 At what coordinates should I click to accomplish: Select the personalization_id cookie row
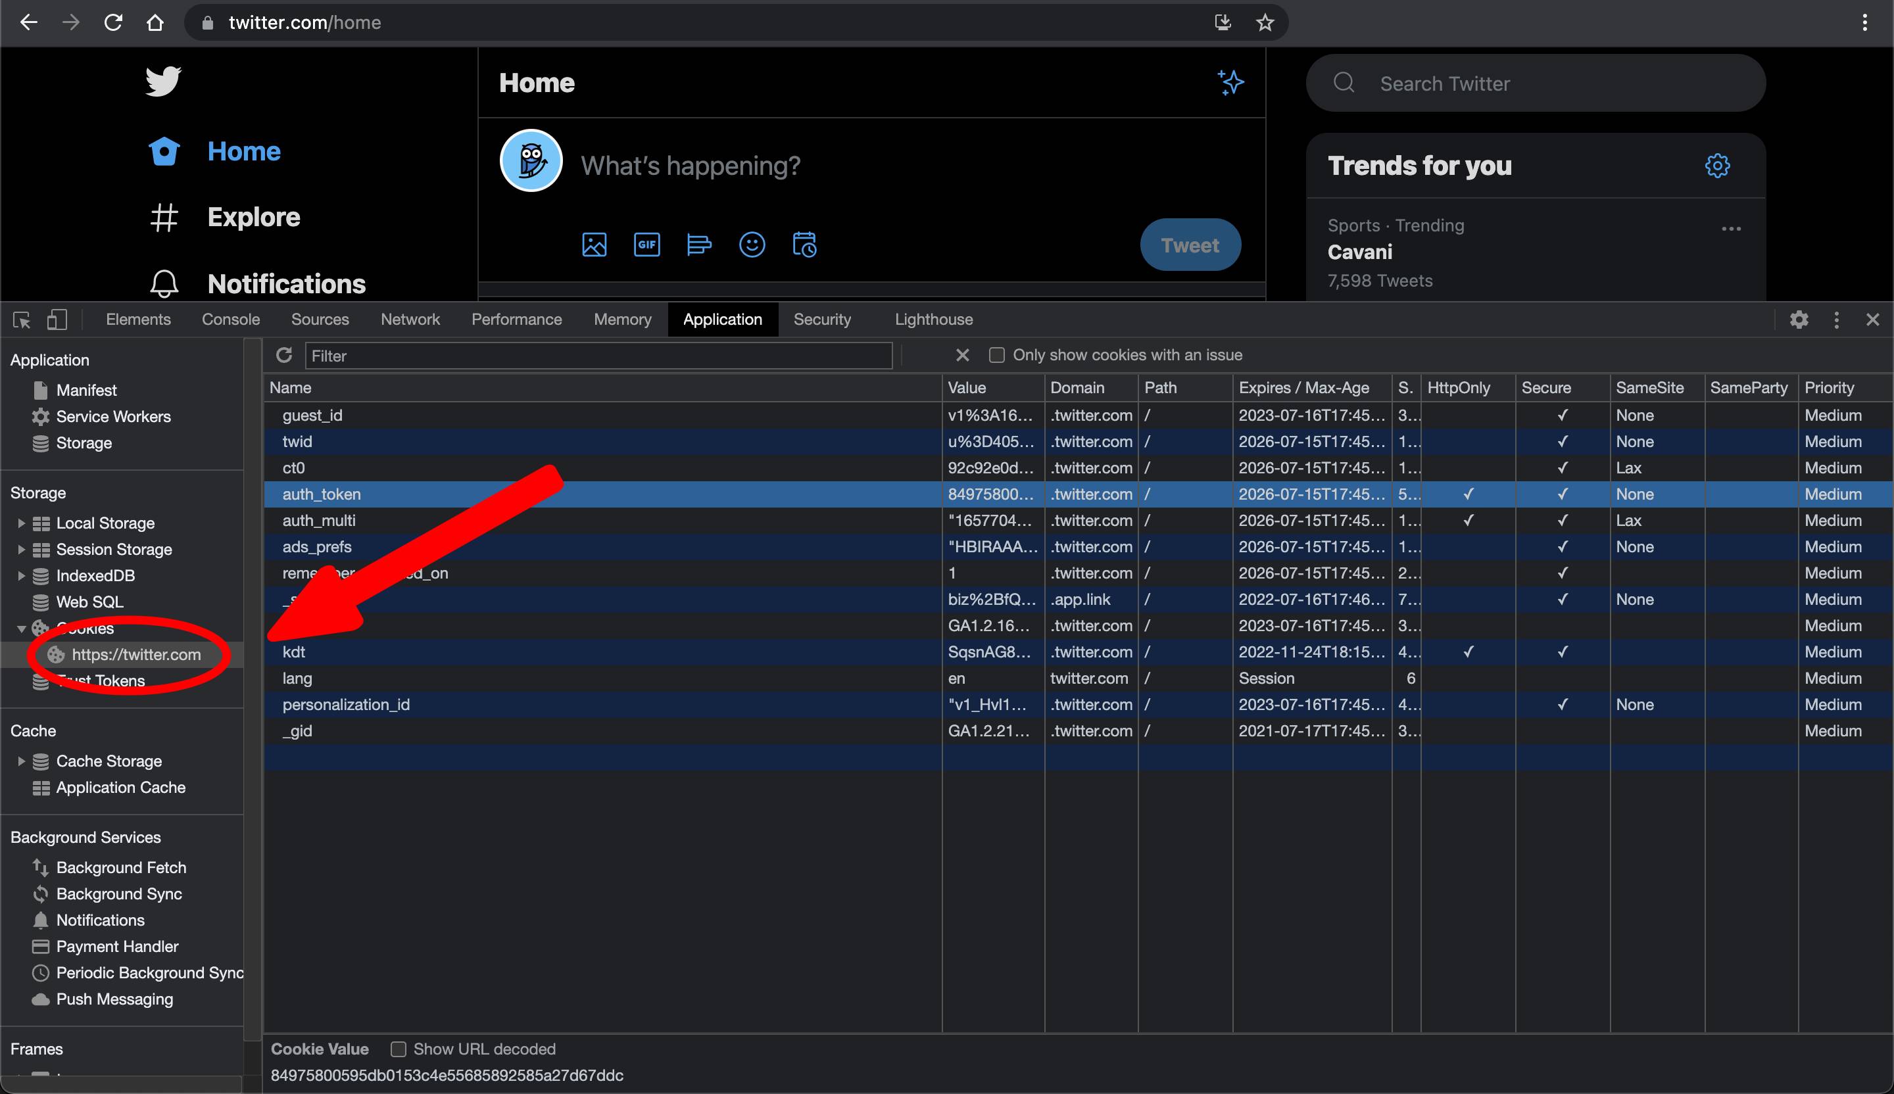pyautogui.click(x=1079, y=705)
